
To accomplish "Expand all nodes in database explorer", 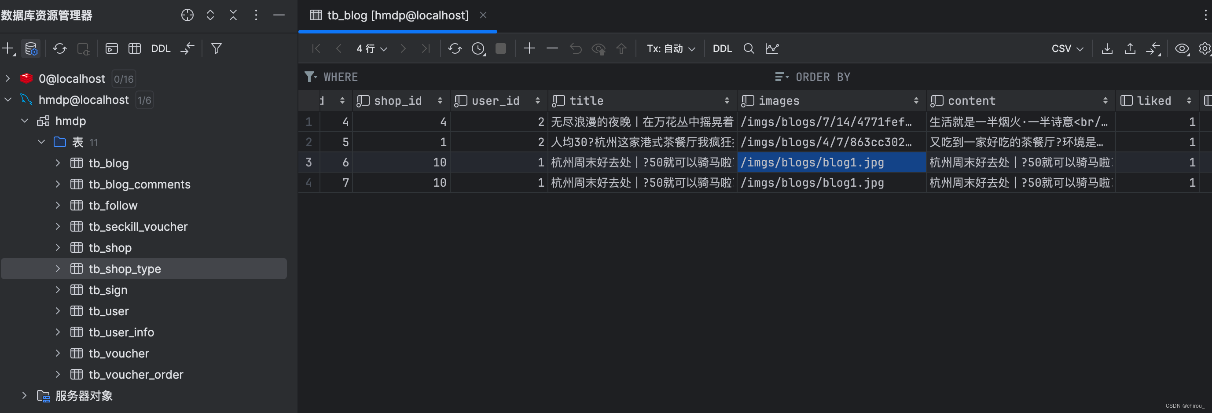I will [x=210, y=15].
